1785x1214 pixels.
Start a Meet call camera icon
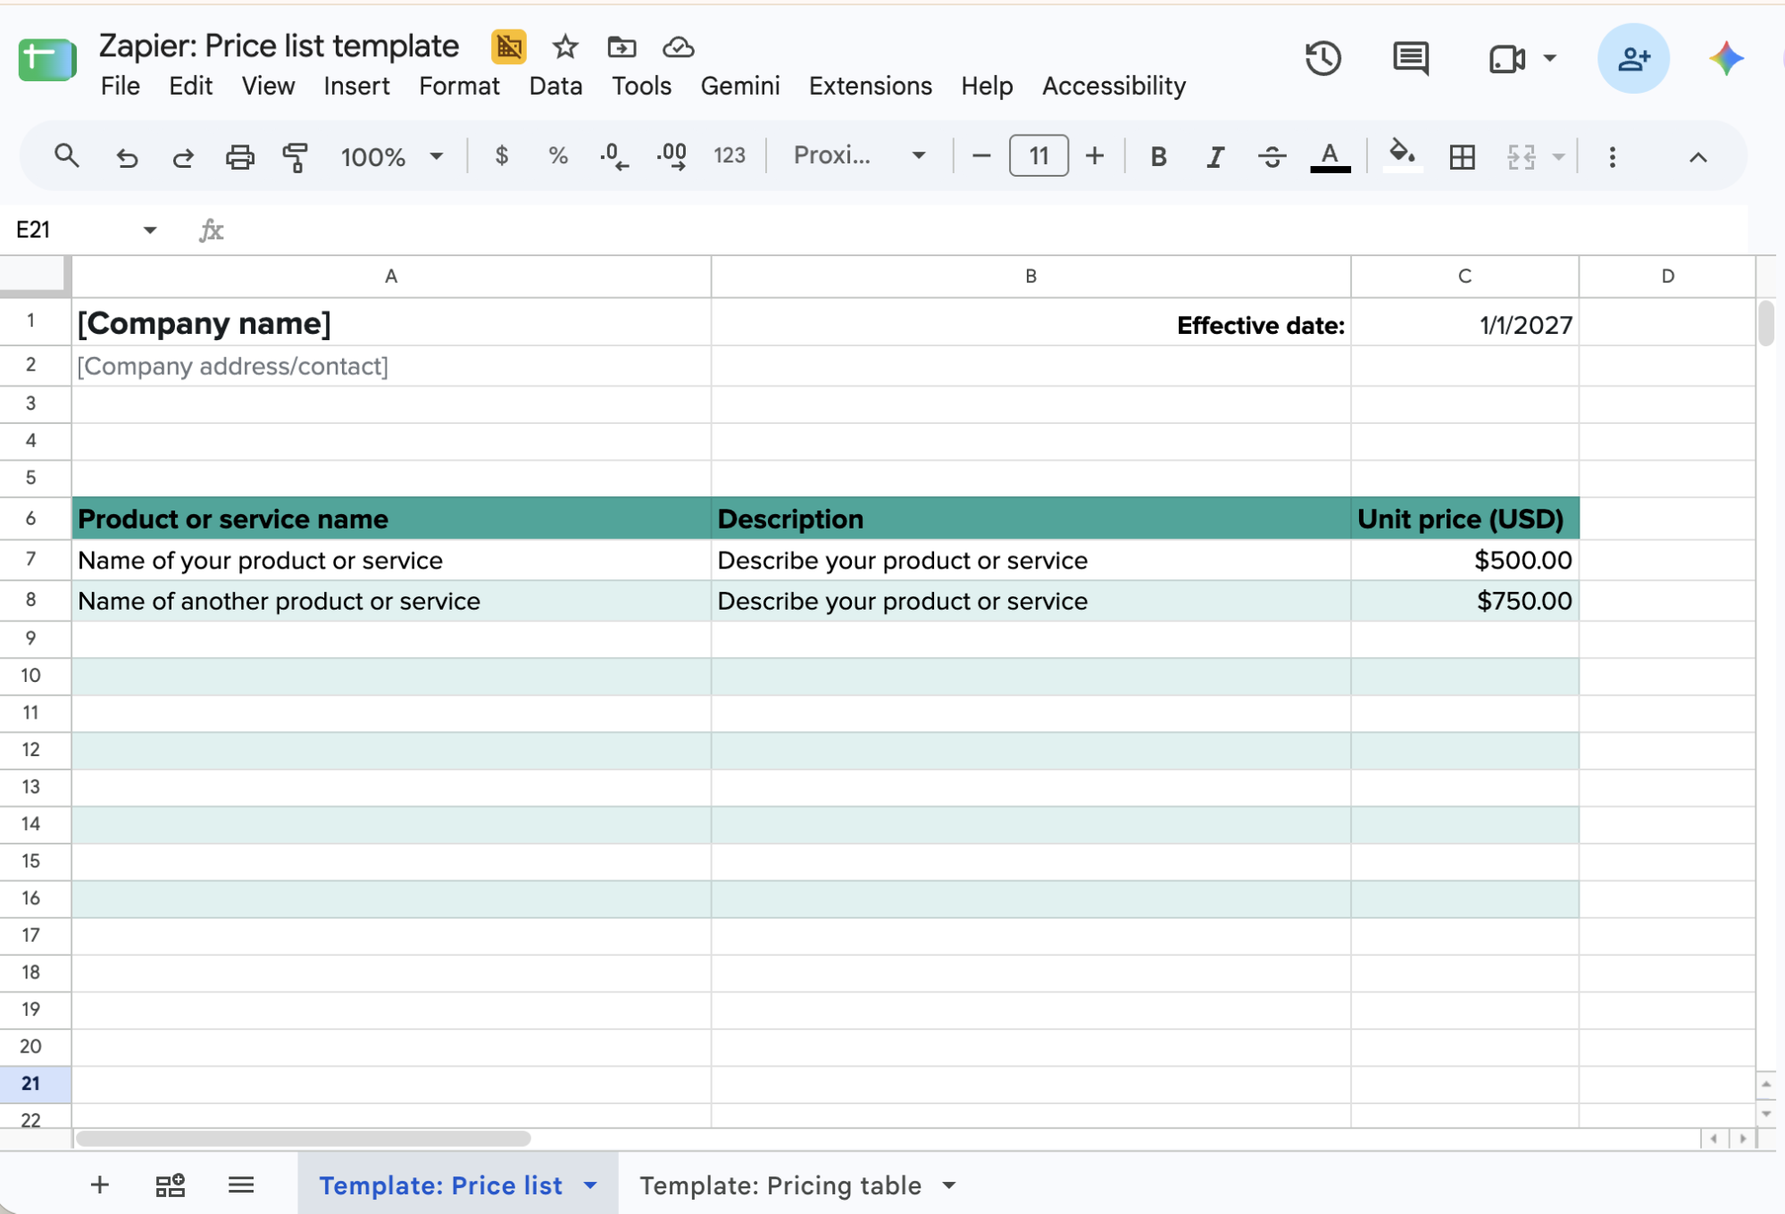tap(1506, 59)
